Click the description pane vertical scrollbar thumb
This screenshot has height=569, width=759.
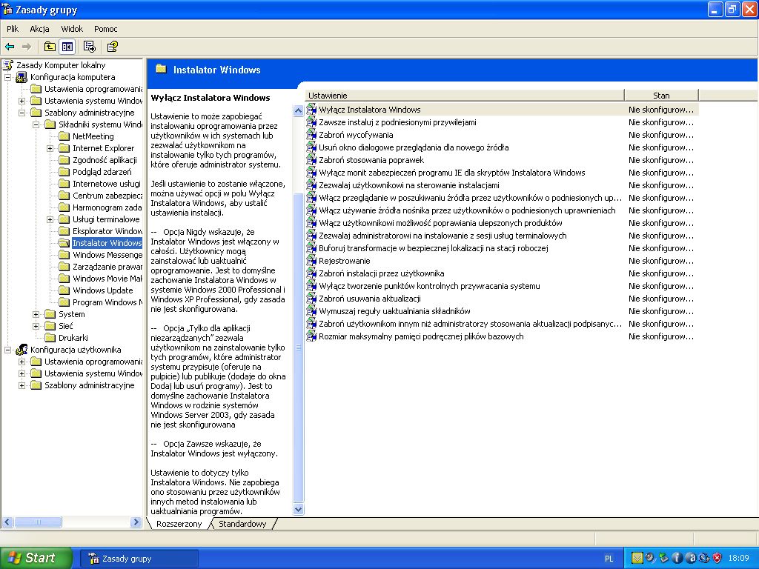click(x=299, y=348)
